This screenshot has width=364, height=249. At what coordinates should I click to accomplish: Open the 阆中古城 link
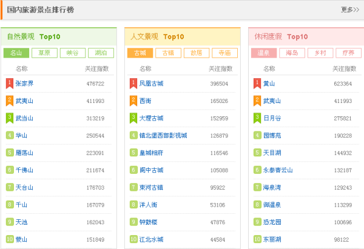(151, 170)
